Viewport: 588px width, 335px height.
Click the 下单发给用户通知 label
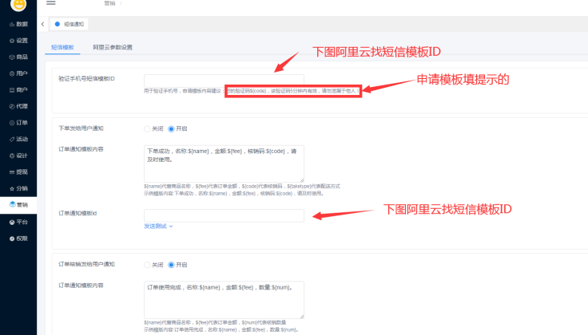coord(81,128)
